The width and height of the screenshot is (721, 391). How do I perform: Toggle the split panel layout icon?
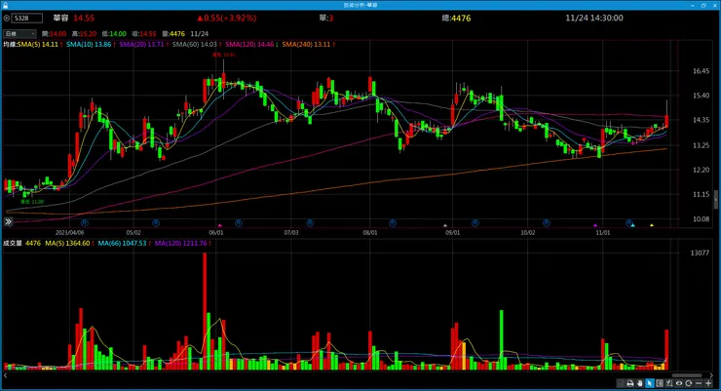coord(660,383)
